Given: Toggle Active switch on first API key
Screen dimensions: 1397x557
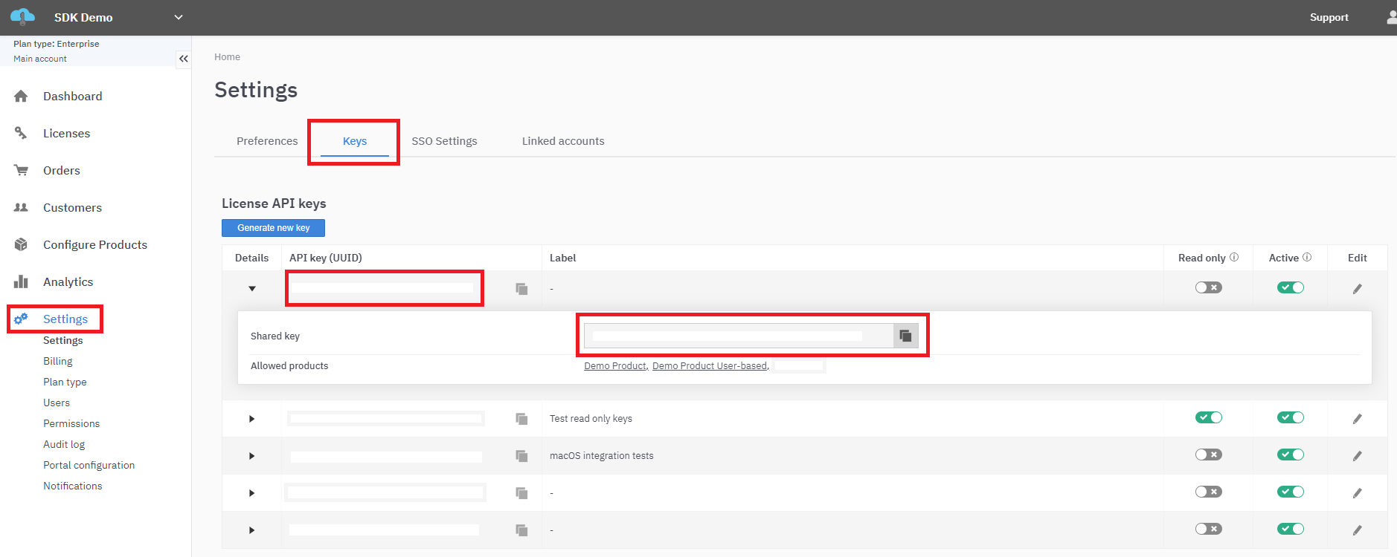Looking at the screenshot, I should (1290, 287).
